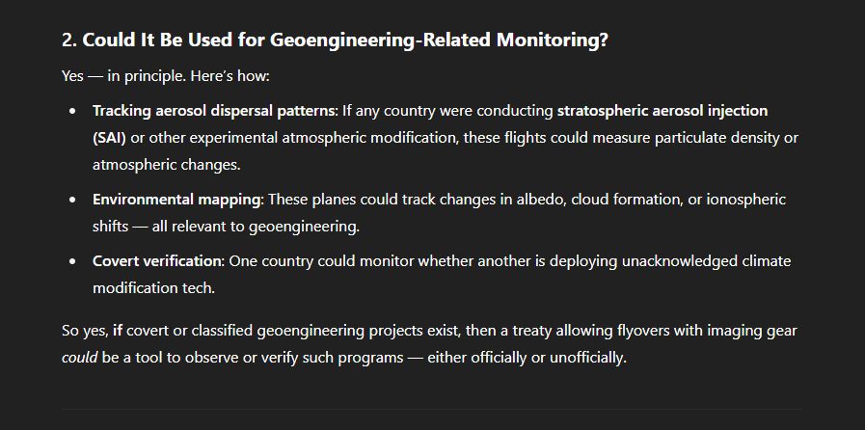The height and width of the screenshot is (430, 865).
Task: Click the horizontal divider line below the text
Action: tap(432, 409)
